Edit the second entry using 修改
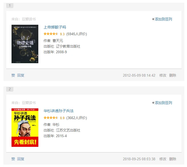 [163, 159]
